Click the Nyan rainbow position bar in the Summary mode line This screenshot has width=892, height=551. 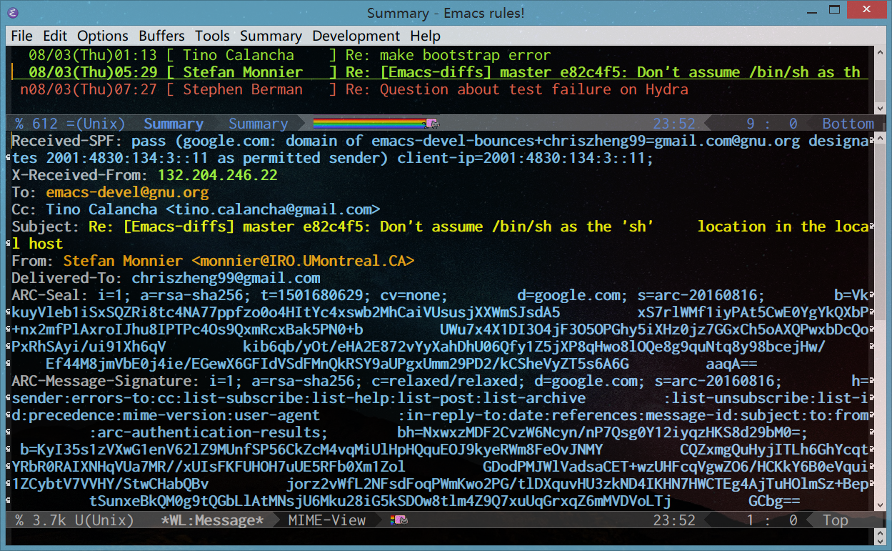tap(370, 123)
